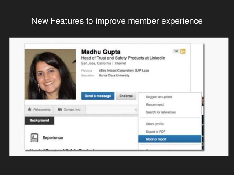Open the Relationship tab
This screenshot has height=175, width=234.
coord(39,110)
